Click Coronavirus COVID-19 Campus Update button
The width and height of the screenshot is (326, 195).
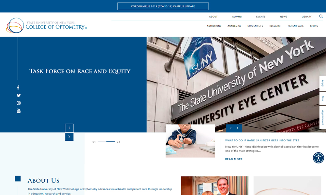pos(163,6)
